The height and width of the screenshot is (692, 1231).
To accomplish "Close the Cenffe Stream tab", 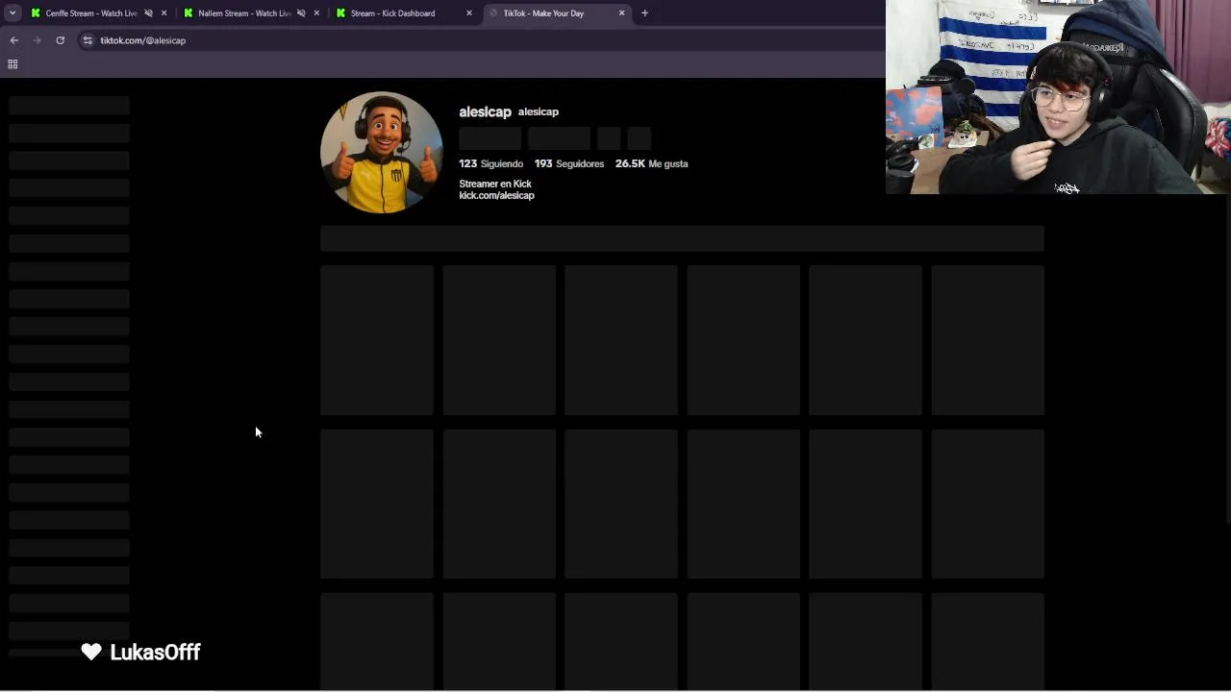I will click(x=163, y=13).
